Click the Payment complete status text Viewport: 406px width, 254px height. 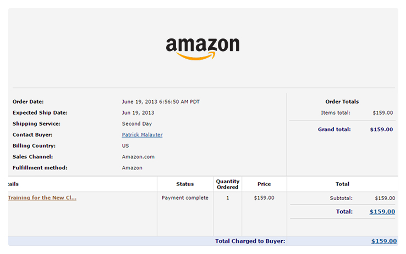185,198
